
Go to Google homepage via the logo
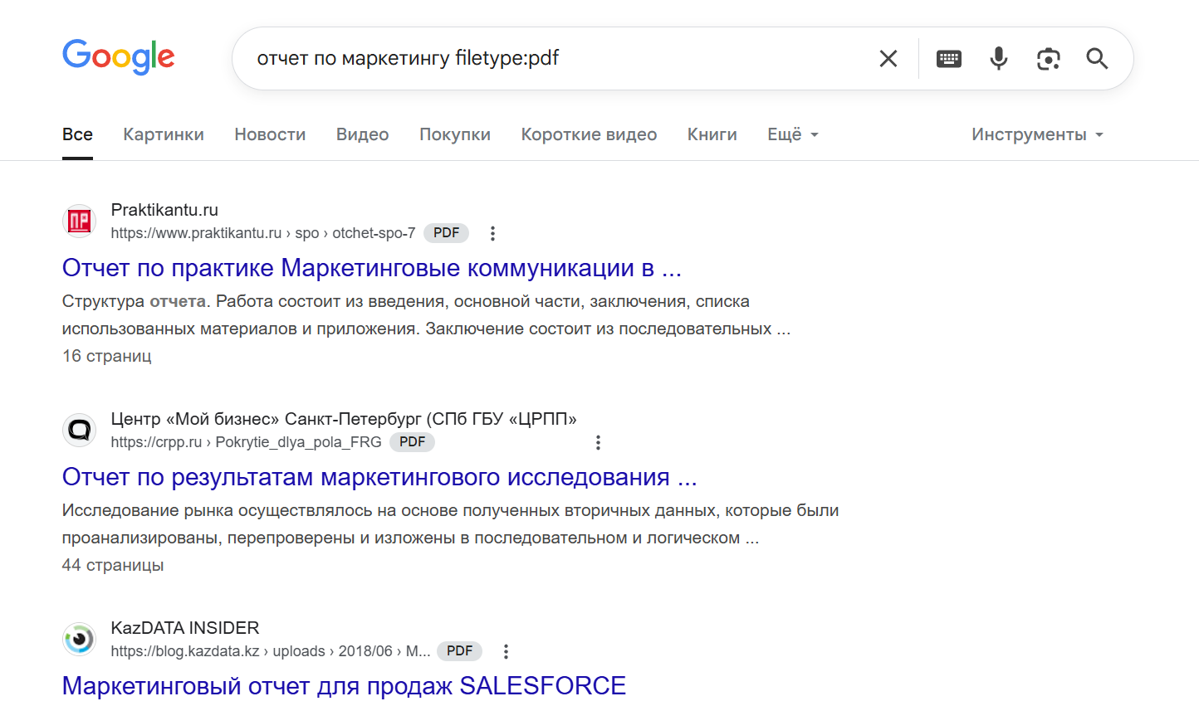coord(118,56)
